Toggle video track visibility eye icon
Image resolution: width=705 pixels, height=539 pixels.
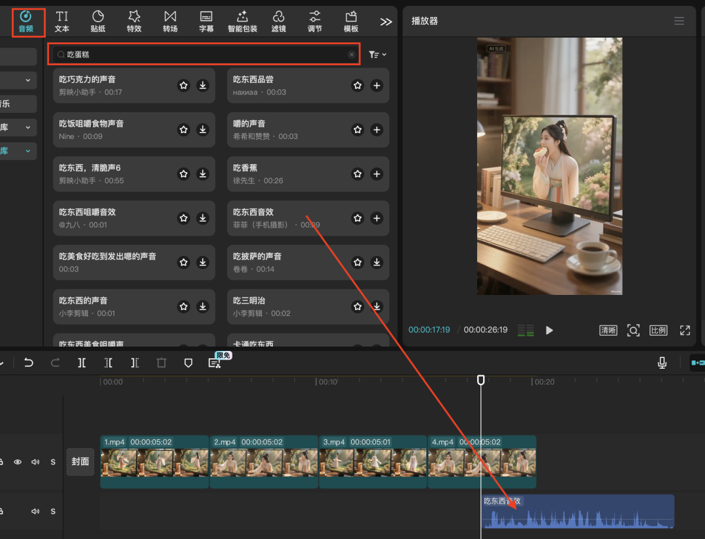(18, 462)
